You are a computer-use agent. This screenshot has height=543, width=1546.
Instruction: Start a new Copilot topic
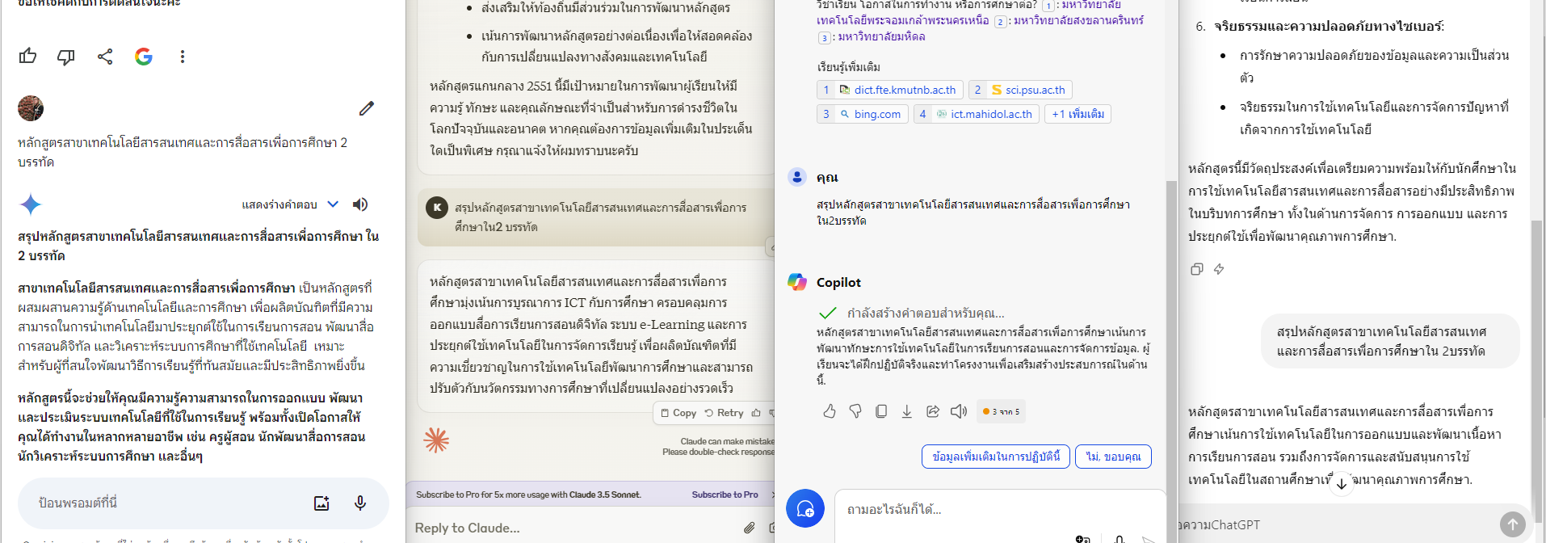click(805, 508)
